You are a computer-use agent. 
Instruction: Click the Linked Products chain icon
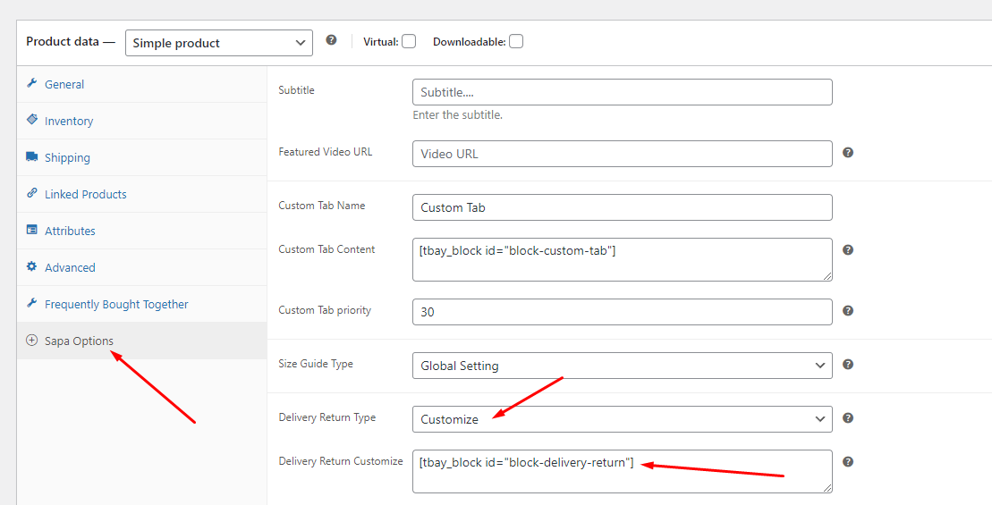[32, 194]
